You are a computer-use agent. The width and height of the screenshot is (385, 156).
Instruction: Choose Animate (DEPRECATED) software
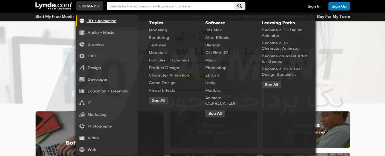[220, 100]
